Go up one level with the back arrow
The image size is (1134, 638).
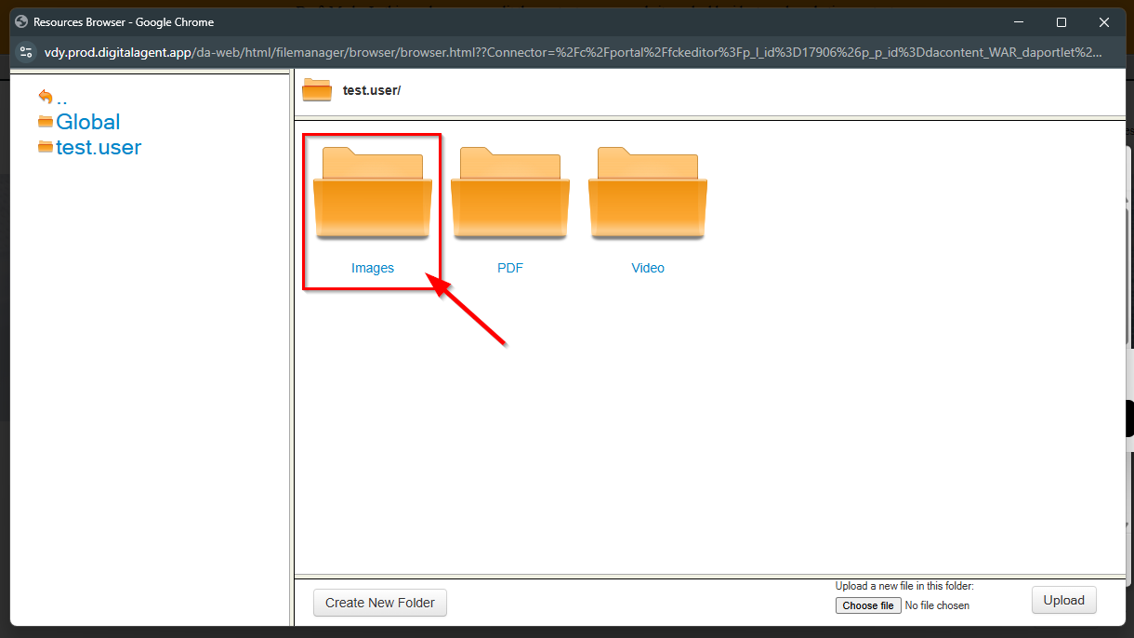pos(46,97)
